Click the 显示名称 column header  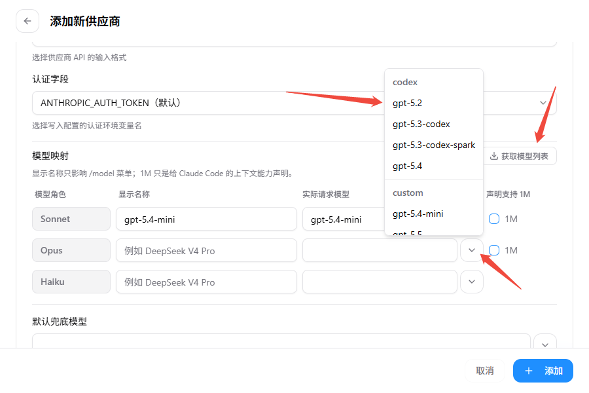(134, 195)
